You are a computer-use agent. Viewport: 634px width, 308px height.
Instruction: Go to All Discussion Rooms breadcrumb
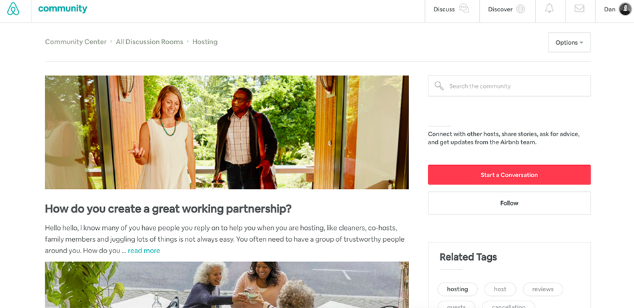point(149,41)
